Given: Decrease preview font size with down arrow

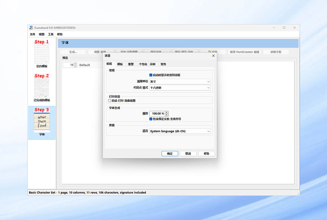Looking at the screenshot, I should pyautogui.click(x=75, y=66).
